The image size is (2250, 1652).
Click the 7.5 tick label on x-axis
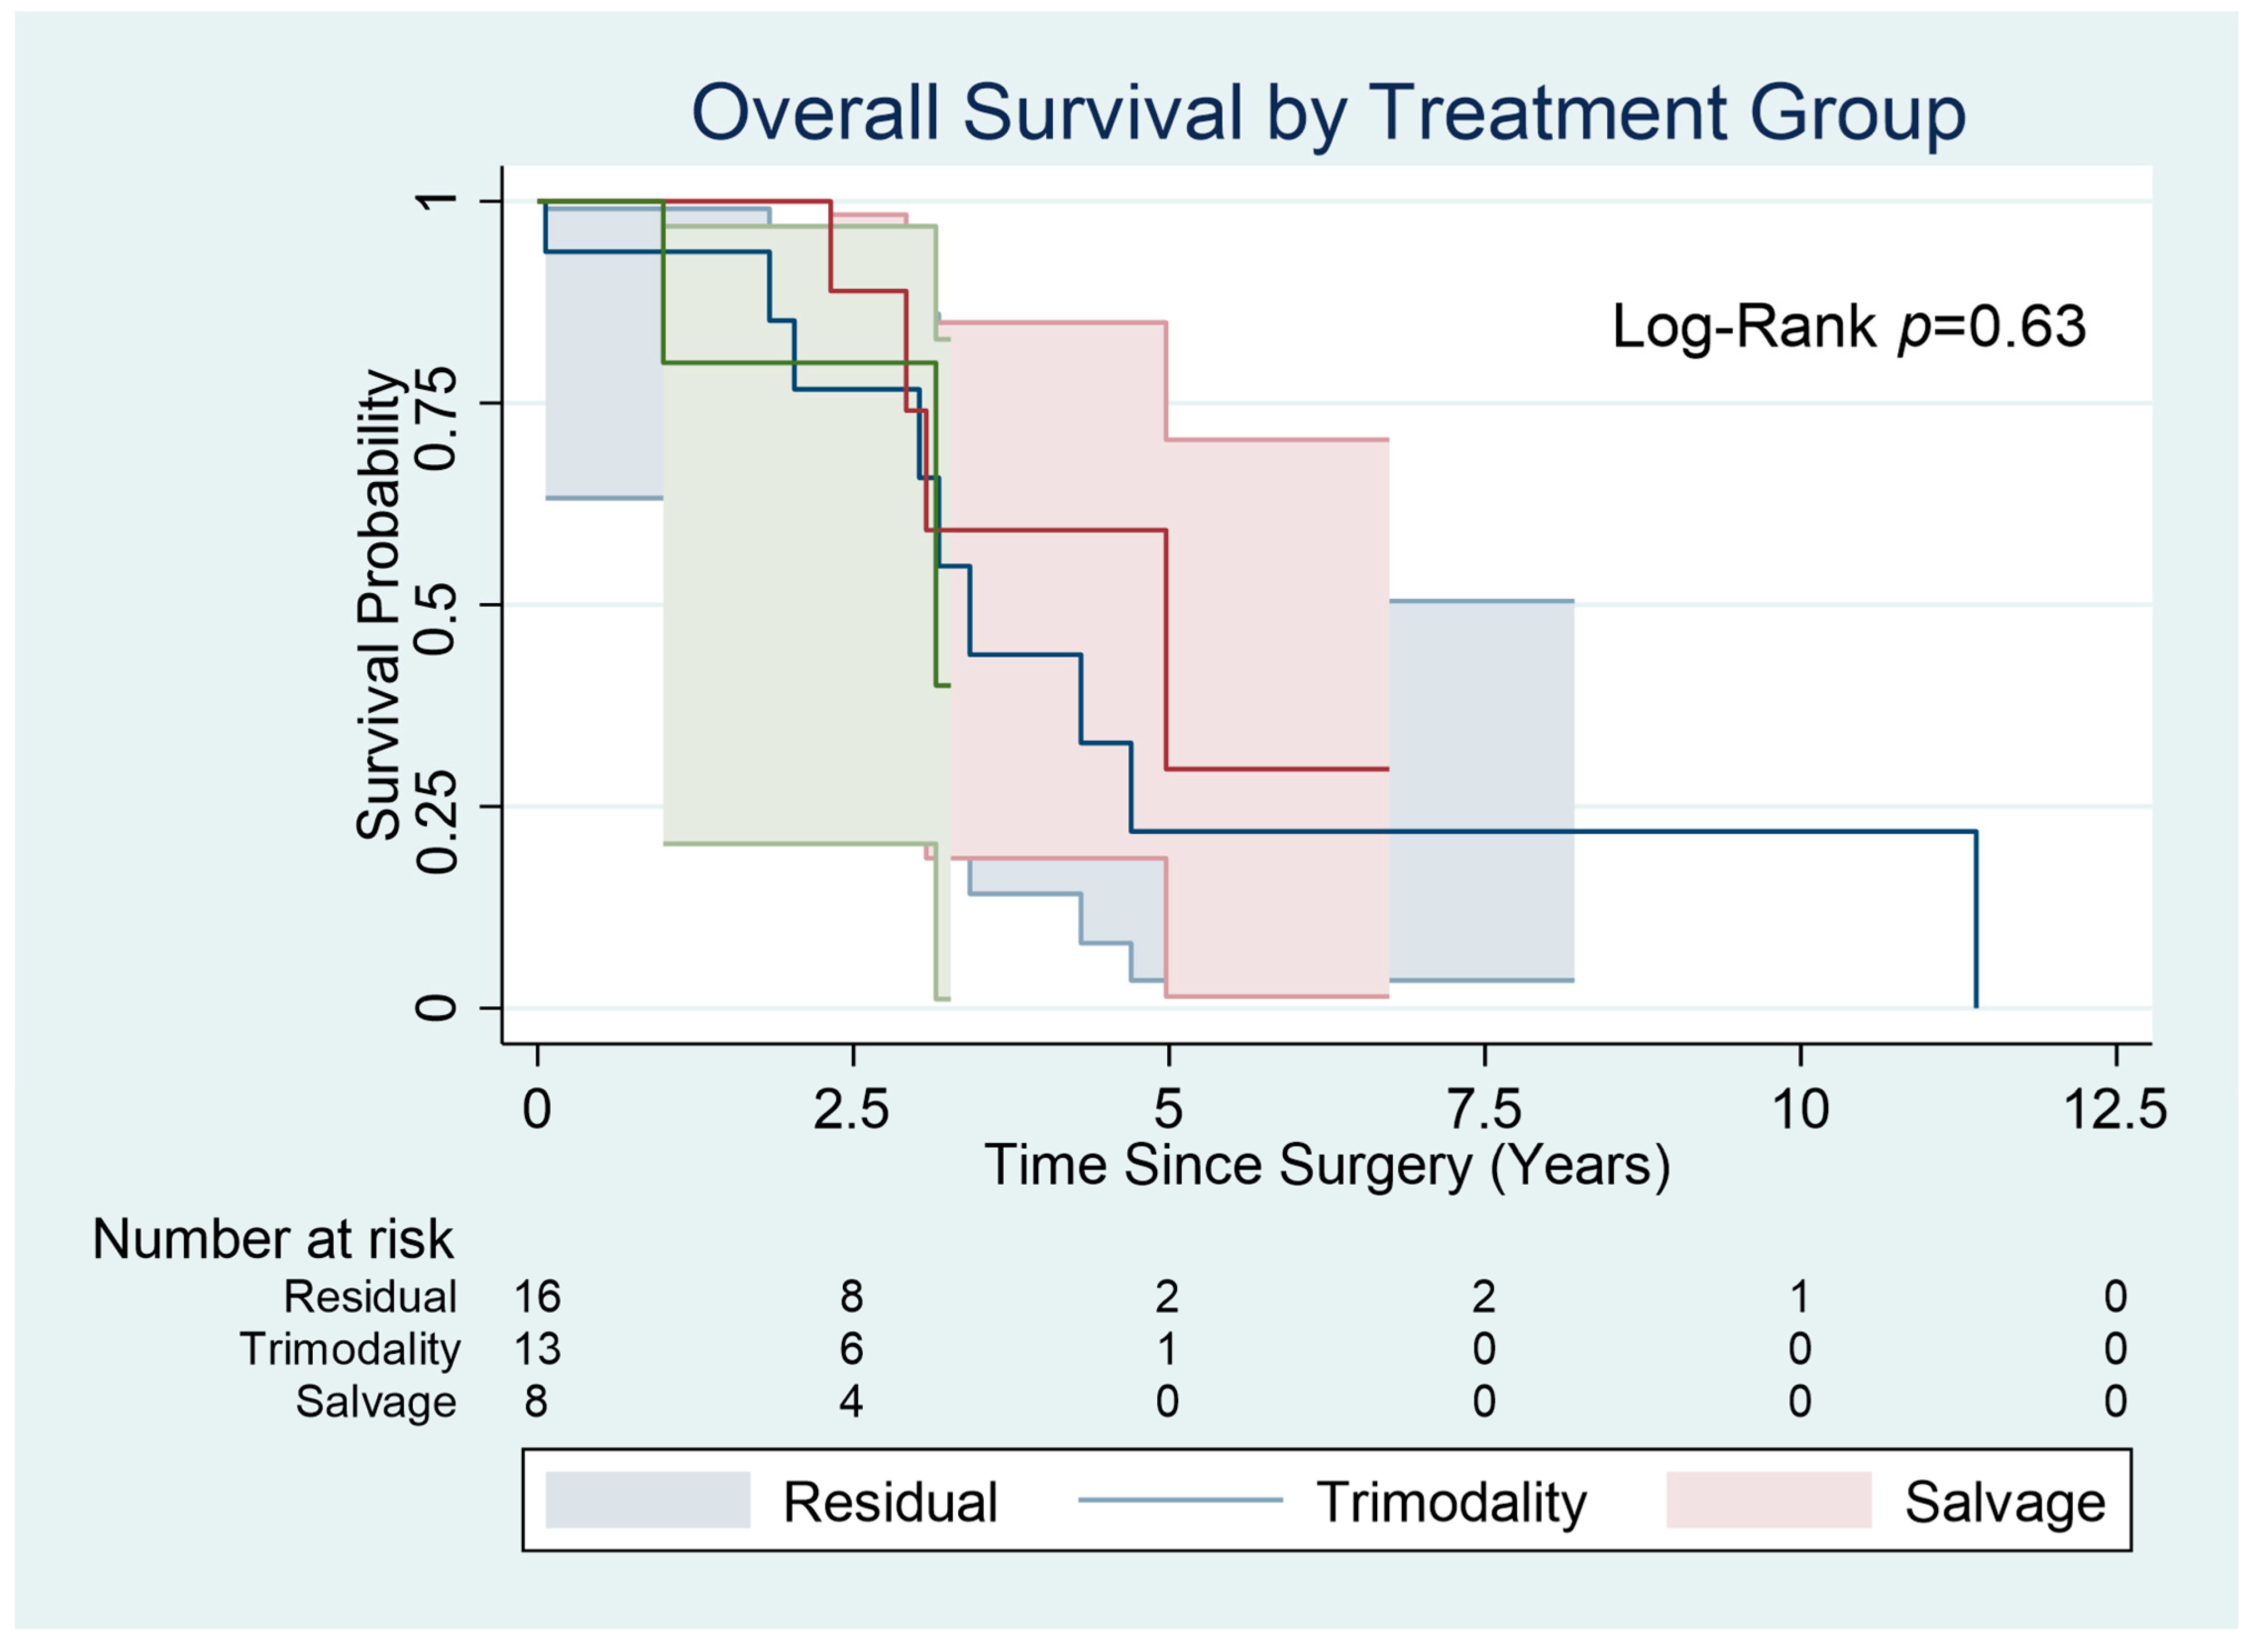click(x=1484, y=1109)
